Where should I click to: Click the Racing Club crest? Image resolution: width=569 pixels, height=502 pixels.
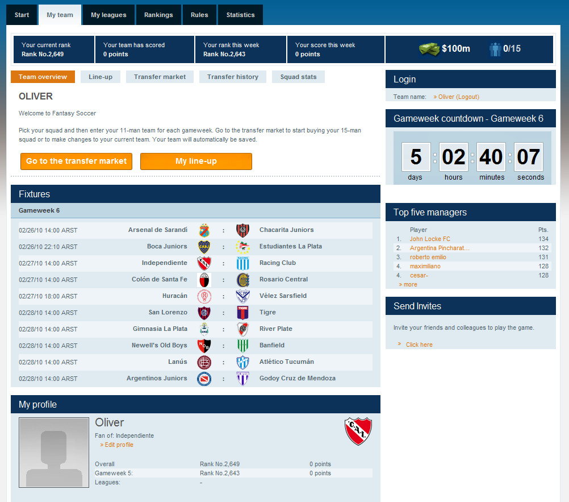242,263
